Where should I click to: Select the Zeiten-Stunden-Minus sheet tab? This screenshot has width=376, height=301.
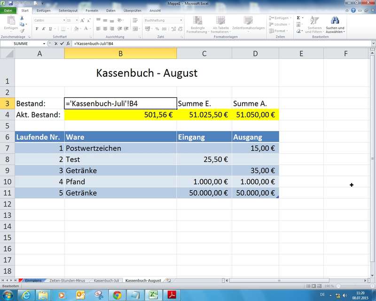[67, 280]
